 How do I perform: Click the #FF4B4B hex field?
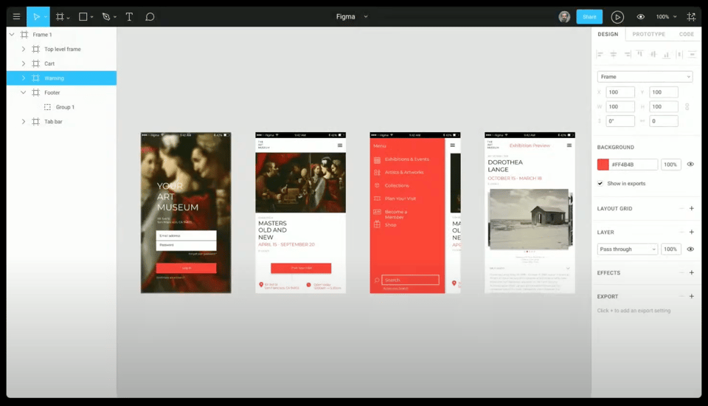633,165
